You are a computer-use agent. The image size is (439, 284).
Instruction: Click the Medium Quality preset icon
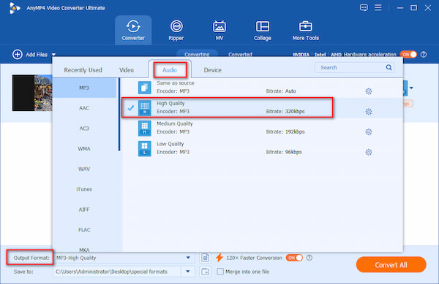[x=144, y=128]
